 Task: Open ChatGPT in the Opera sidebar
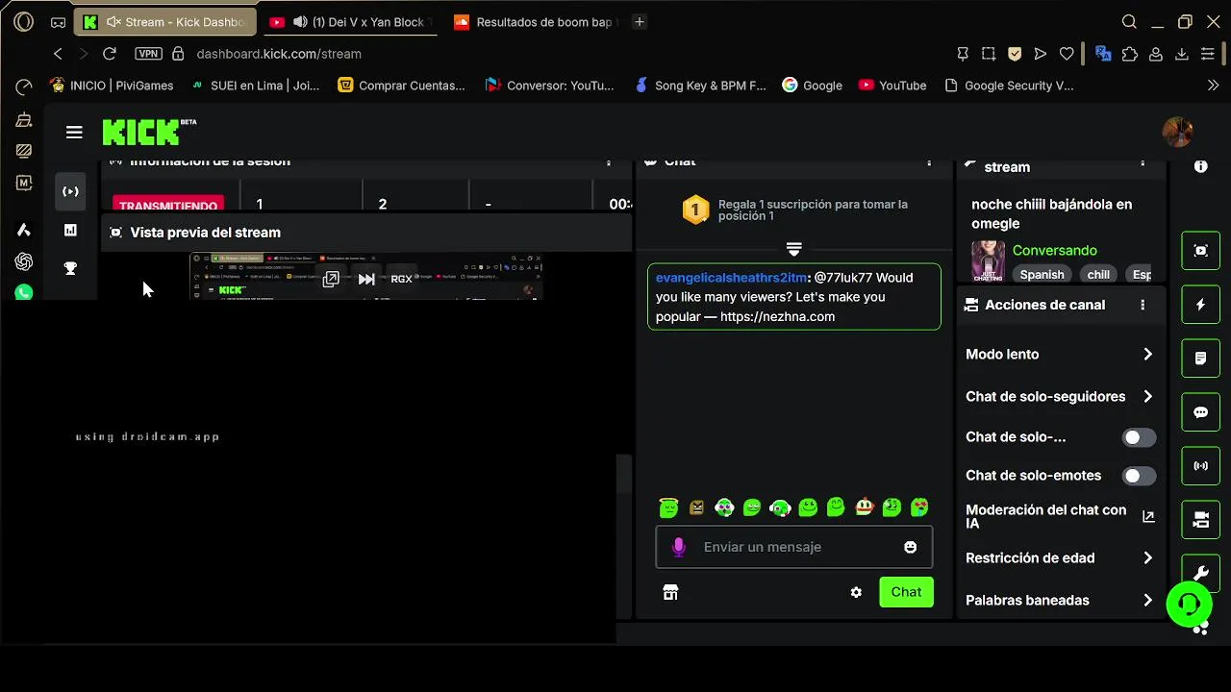tap(24, 261)
